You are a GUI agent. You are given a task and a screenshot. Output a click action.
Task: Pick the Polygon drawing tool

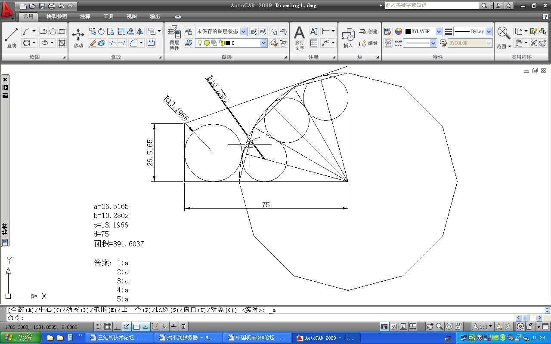coord(53,31)
